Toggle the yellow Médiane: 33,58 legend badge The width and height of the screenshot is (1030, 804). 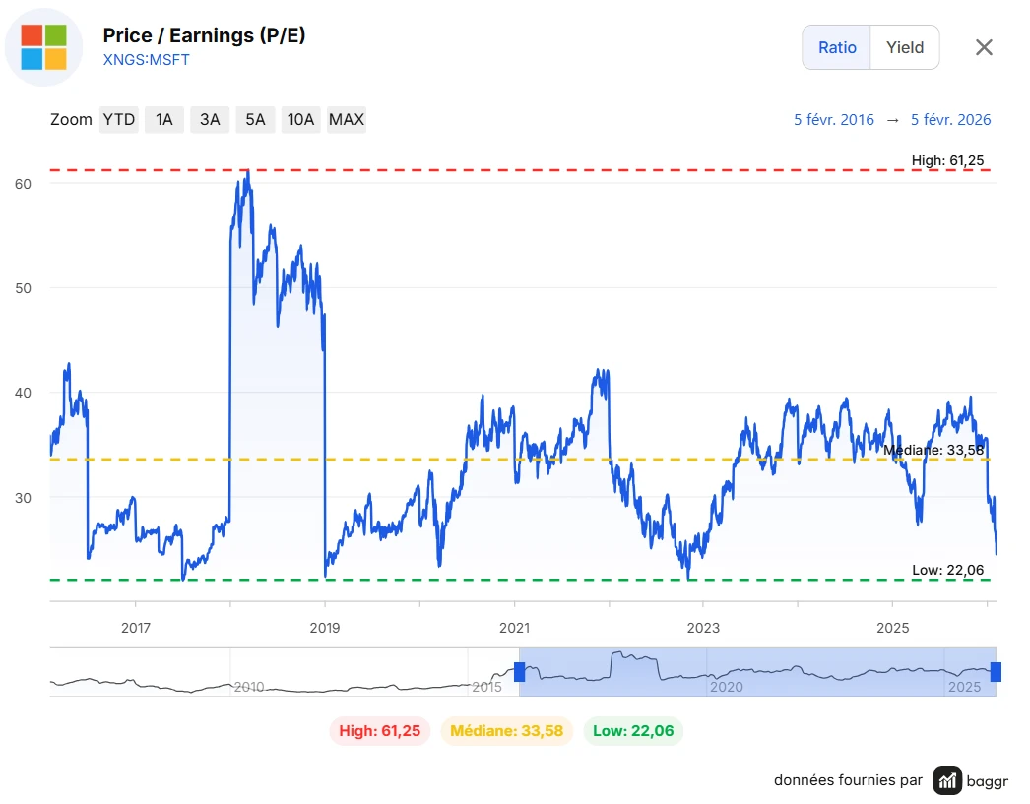click(507, 731)
